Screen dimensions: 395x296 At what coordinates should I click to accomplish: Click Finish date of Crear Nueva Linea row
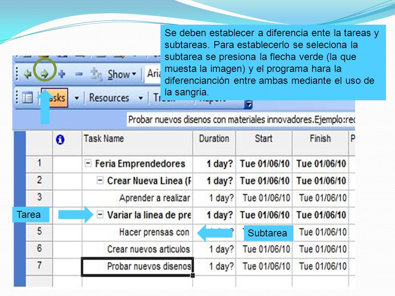click(321, 181)
